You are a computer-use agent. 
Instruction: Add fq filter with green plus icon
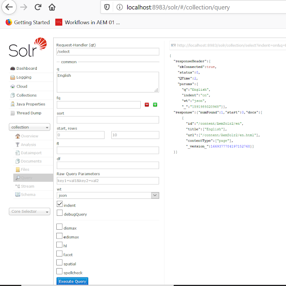point(155,105)
